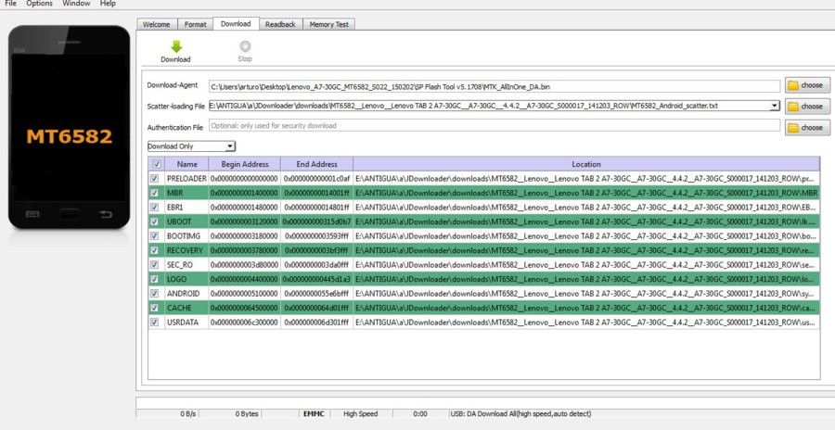Screen dimensions: 835x430
Task: Select the ANDROID partition location cell
Action: coord(586,293)
